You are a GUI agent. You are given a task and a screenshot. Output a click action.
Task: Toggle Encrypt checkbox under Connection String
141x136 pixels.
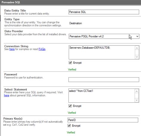tap(70, 63)
